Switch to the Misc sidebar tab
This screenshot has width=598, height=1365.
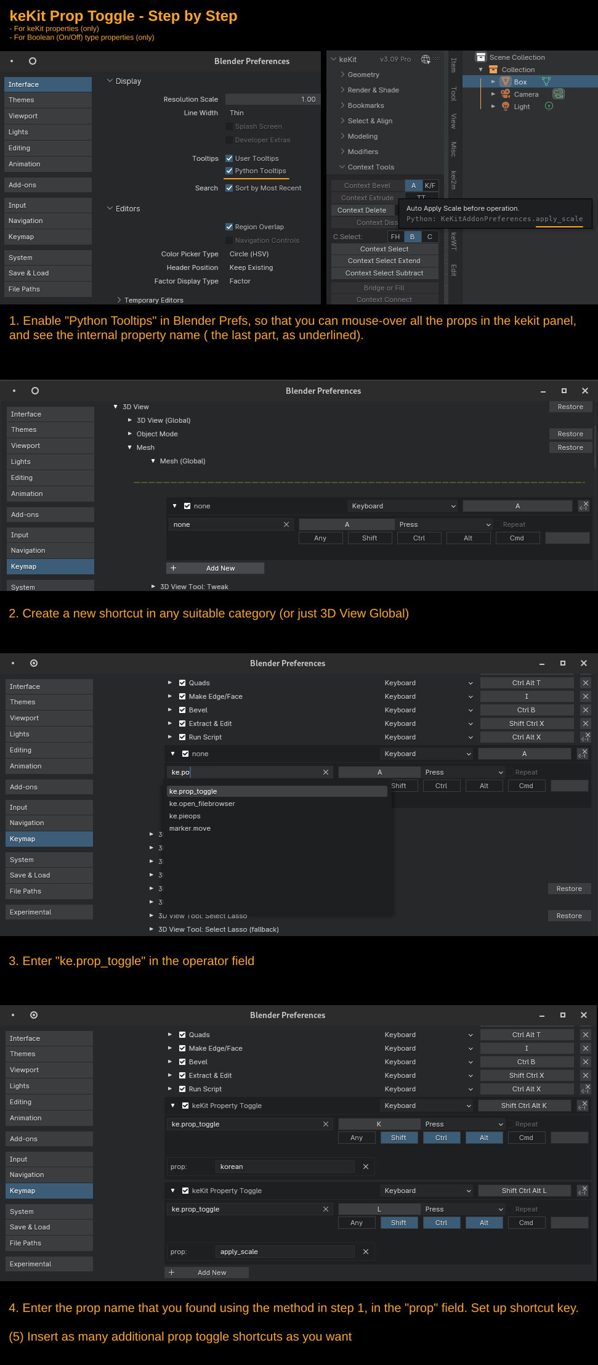pos(453,149)
